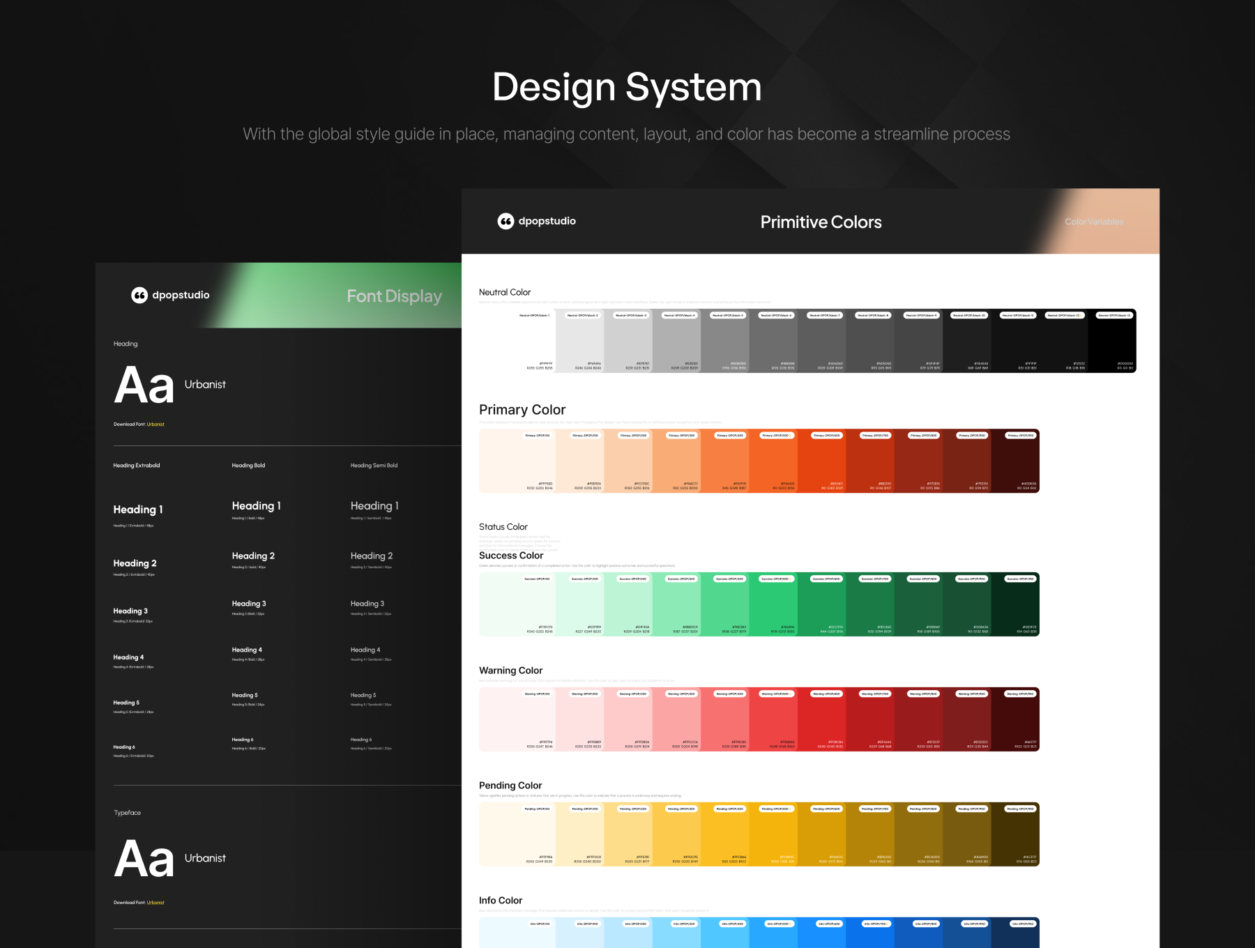Pick the Warning-DPOP/300 salmon swatch

point(677,719)
